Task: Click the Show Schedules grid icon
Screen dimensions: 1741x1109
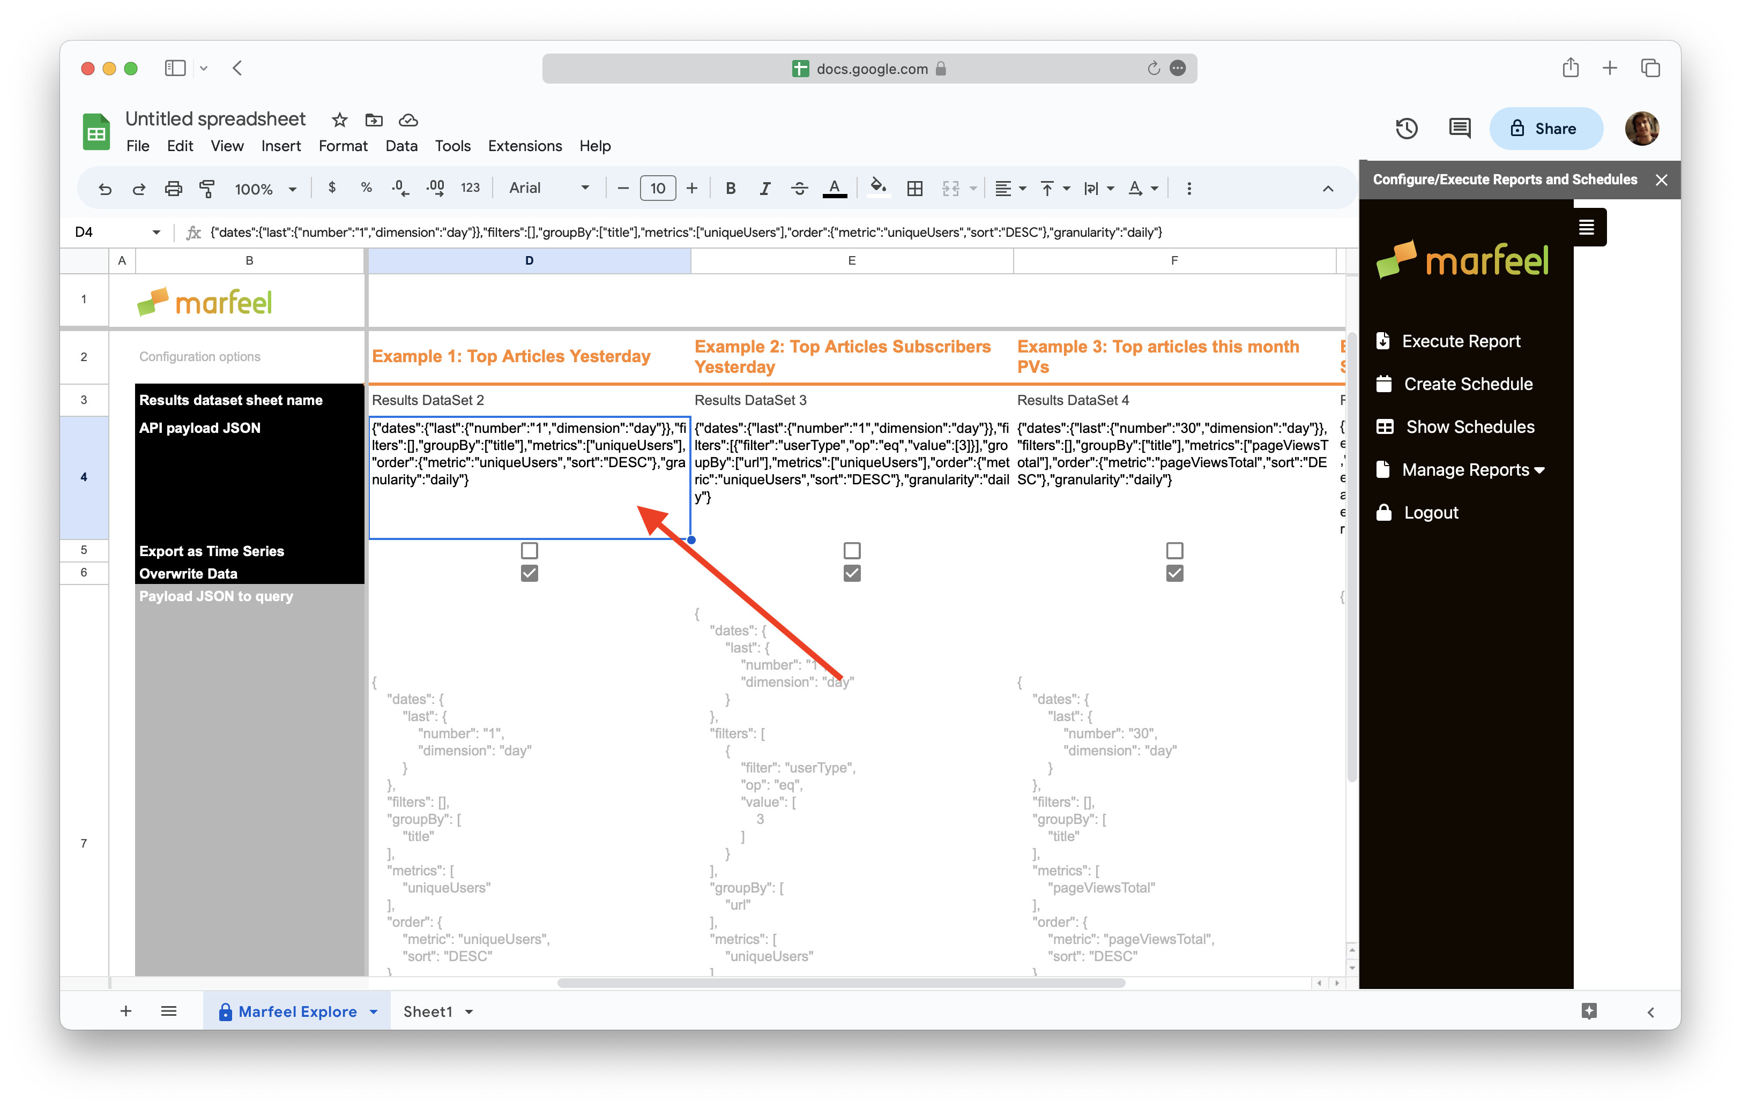Action: click(x=1385, y=426)
